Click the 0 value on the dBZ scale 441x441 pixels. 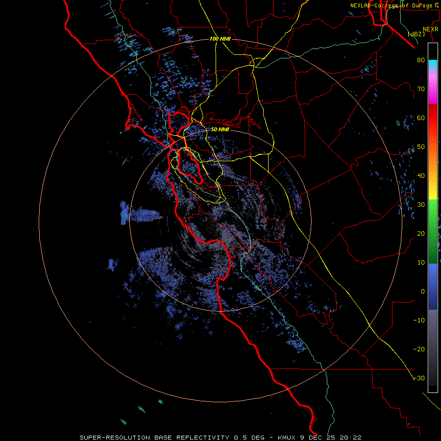point(423,292)
